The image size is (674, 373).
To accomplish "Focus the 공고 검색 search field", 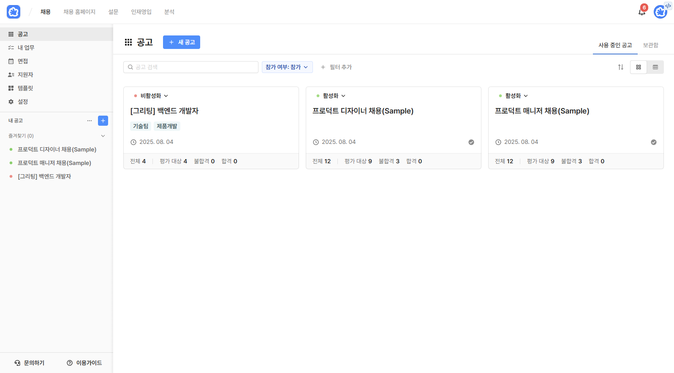I will tap(191, 67).
